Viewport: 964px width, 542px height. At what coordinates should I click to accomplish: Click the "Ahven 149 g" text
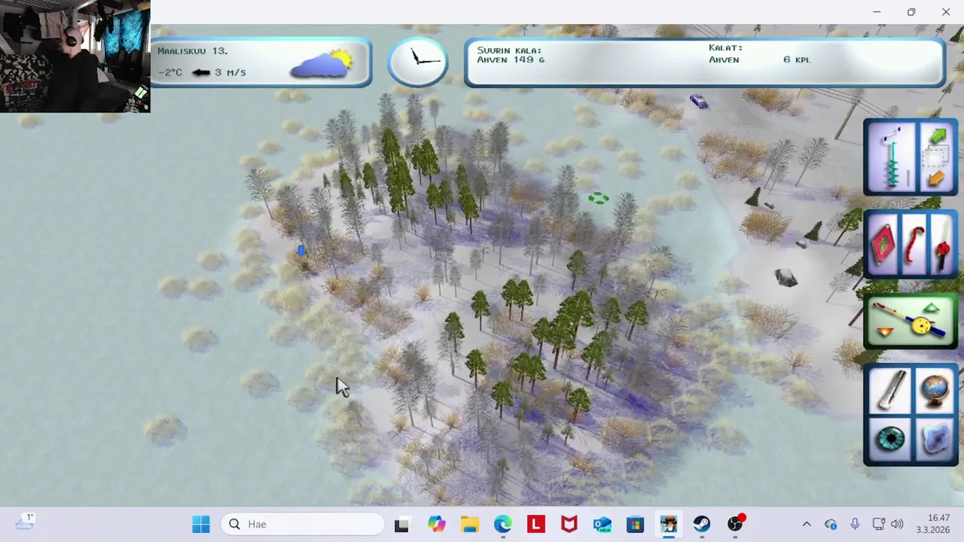pyautogui.click(x=511, y=59)
